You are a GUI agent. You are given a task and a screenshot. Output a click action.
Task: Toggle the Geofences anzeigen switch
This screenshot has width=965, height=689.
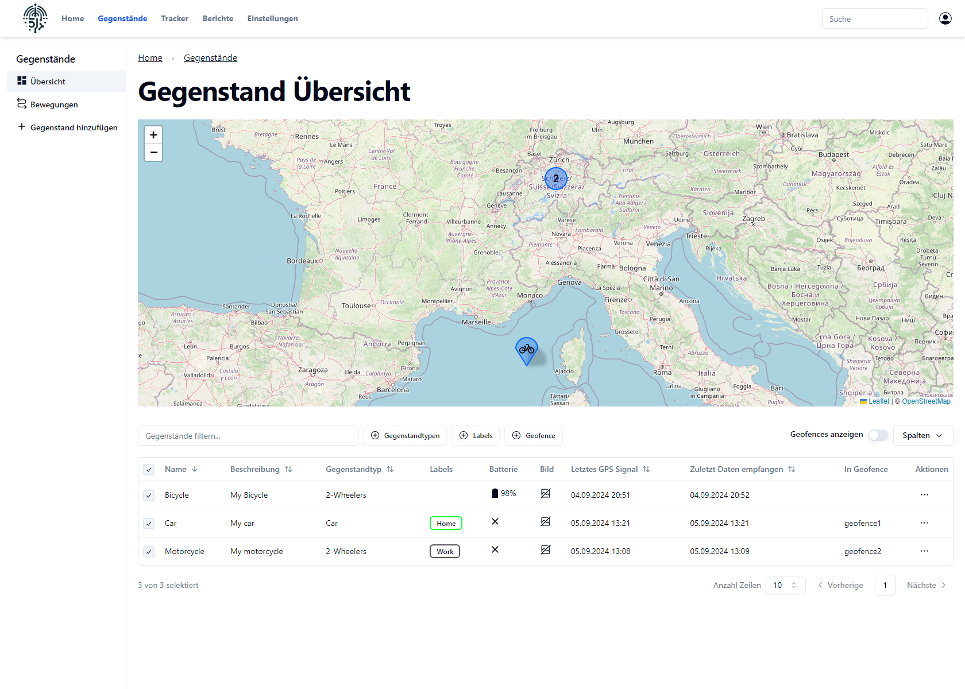click(878, 435)
